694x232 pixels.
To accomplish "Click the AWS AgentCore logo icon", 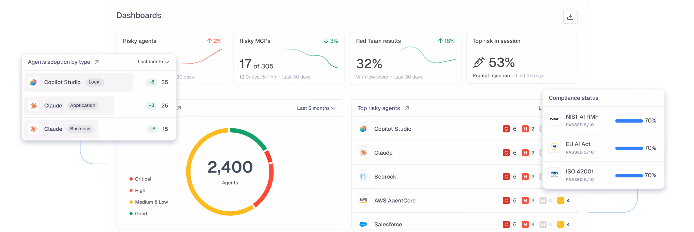I will [x=363, y=200].
